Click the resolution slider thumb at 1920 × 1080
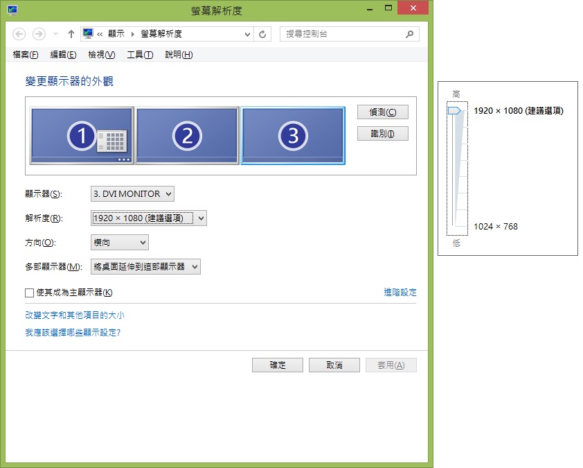Viewport: 583px width, 468px height. click(x=455, y=111)
